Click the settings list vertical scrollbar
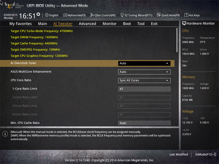 [177, 40]
